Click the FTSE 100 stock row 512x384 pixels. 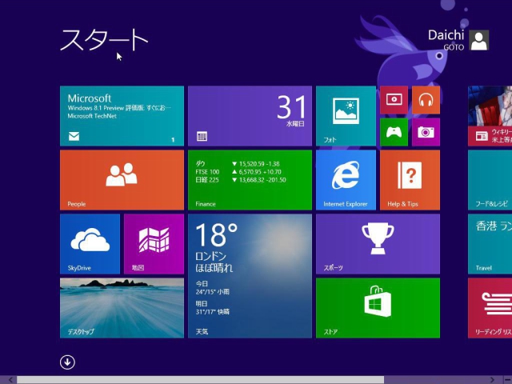point(238,172)
